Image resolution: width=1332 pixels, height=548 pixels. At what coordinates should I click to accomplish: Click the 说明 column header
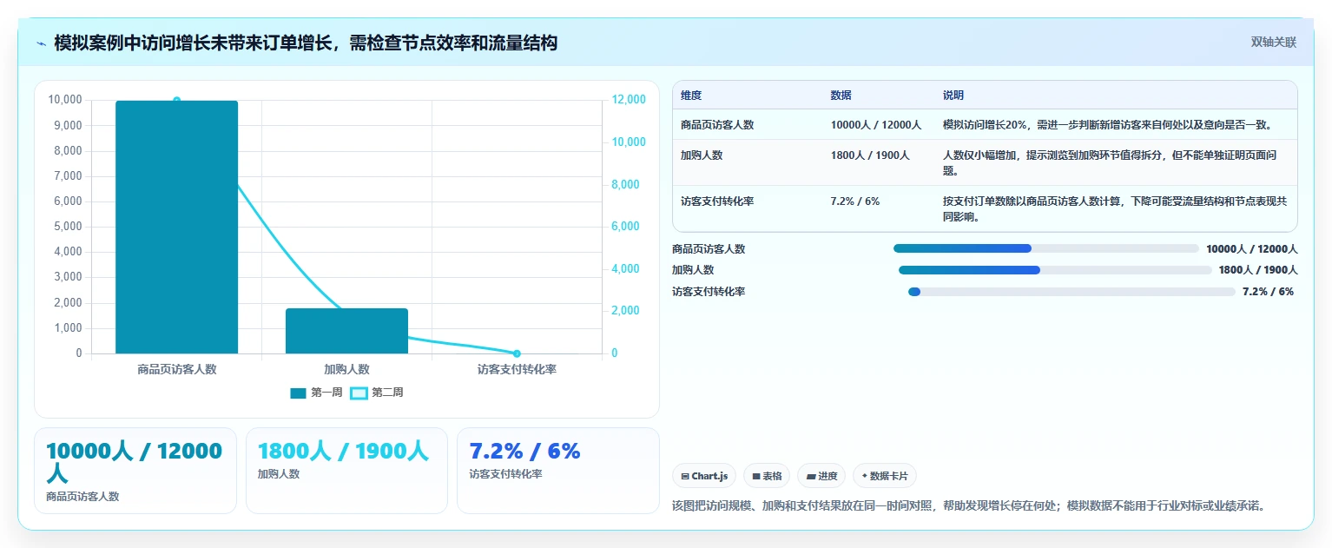pos(953,96)
